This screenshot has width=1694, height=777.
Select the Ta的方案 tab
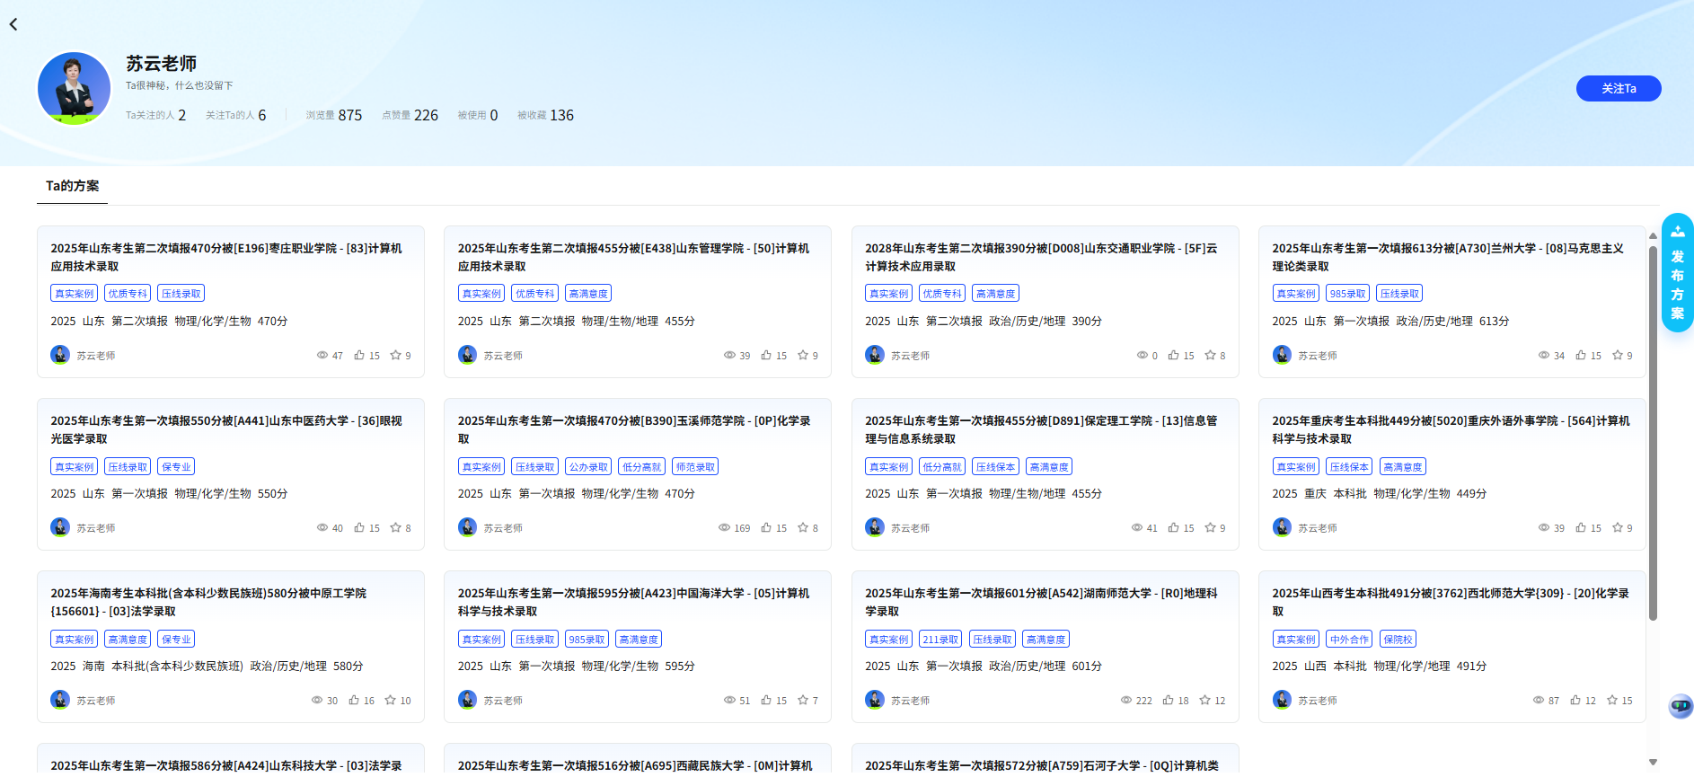click(x=73, y=186)
